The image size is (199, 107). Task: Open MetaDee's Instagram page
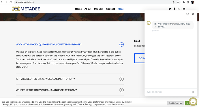179,9
